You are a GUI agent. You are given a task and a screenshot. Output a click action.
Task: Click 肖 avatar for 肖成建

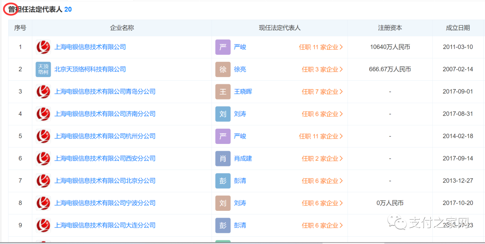point(223,158)
